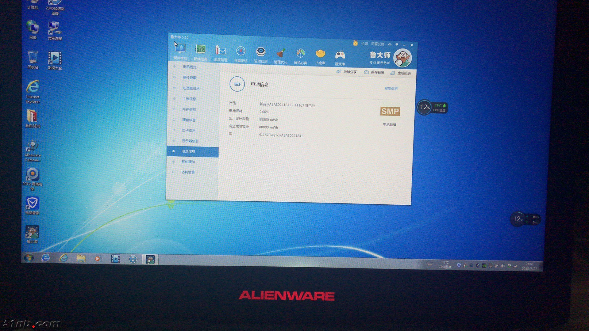Open 功耗估算 sidebar item
The image size is (589, 331).
188,172
